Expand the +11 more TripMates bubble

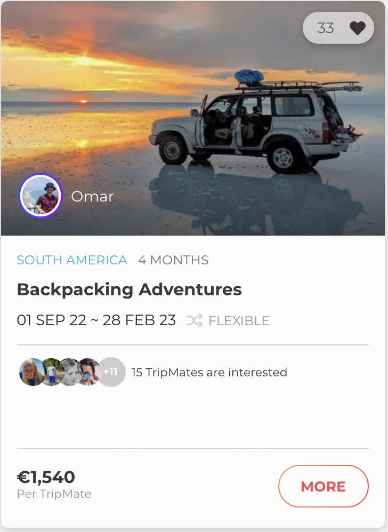tap(111, 372)
